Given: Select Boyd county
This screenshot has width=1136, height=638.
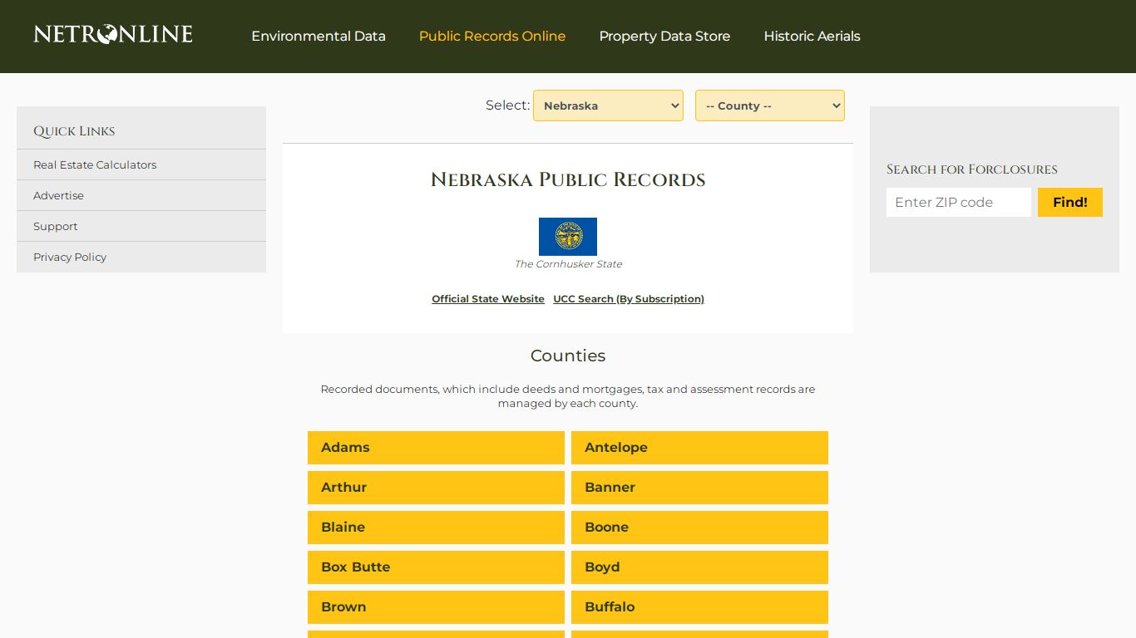Looking at the screenshot, I should pyautogui.click(x=699, y=567).
